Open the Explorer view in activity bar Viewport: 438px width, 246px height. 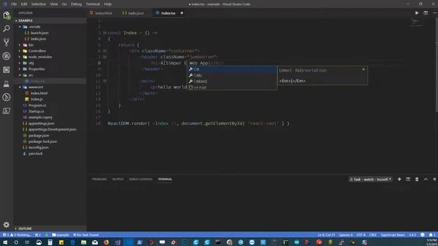click(6, 15)
